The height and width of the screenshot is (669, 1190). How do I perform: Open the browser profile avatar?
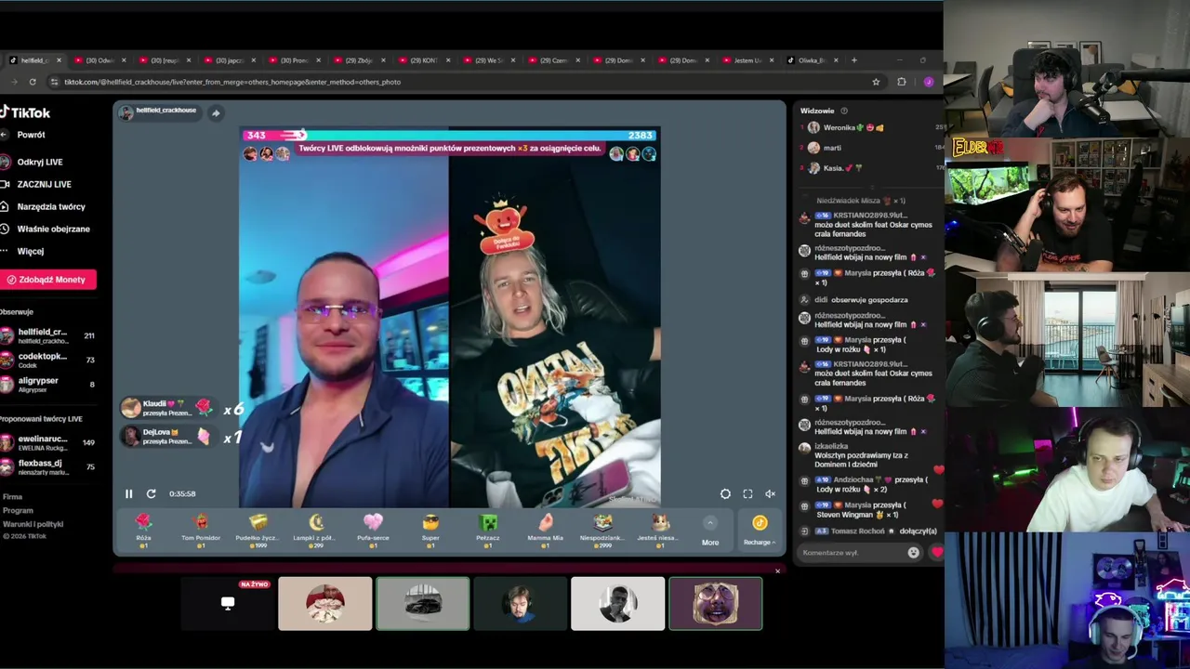[x=928, y=82]
